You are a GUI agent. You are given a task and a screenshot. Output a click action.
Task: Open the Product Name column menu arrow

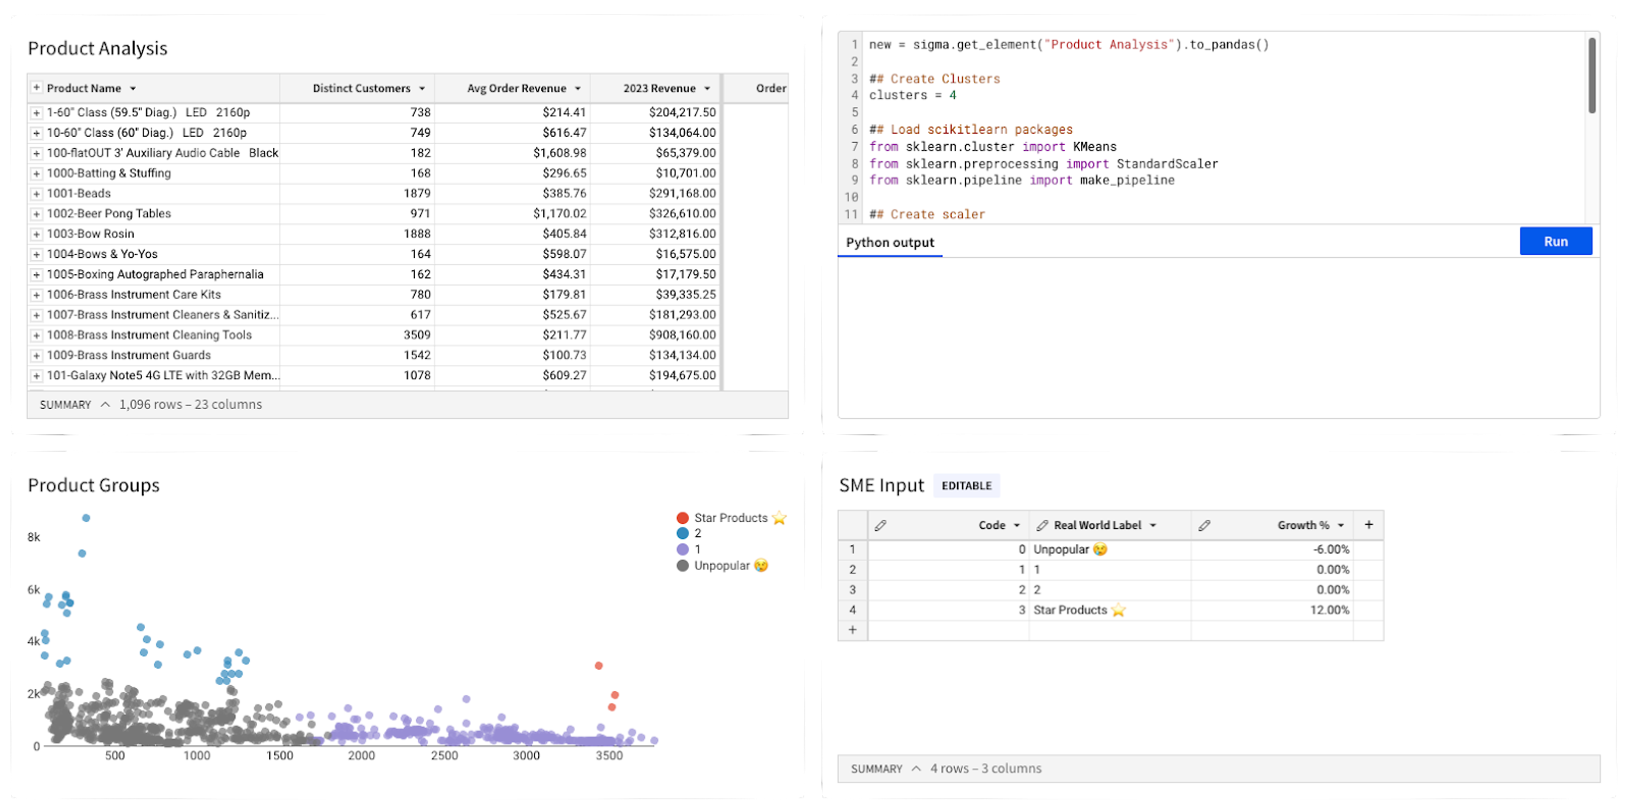(133, 89)
